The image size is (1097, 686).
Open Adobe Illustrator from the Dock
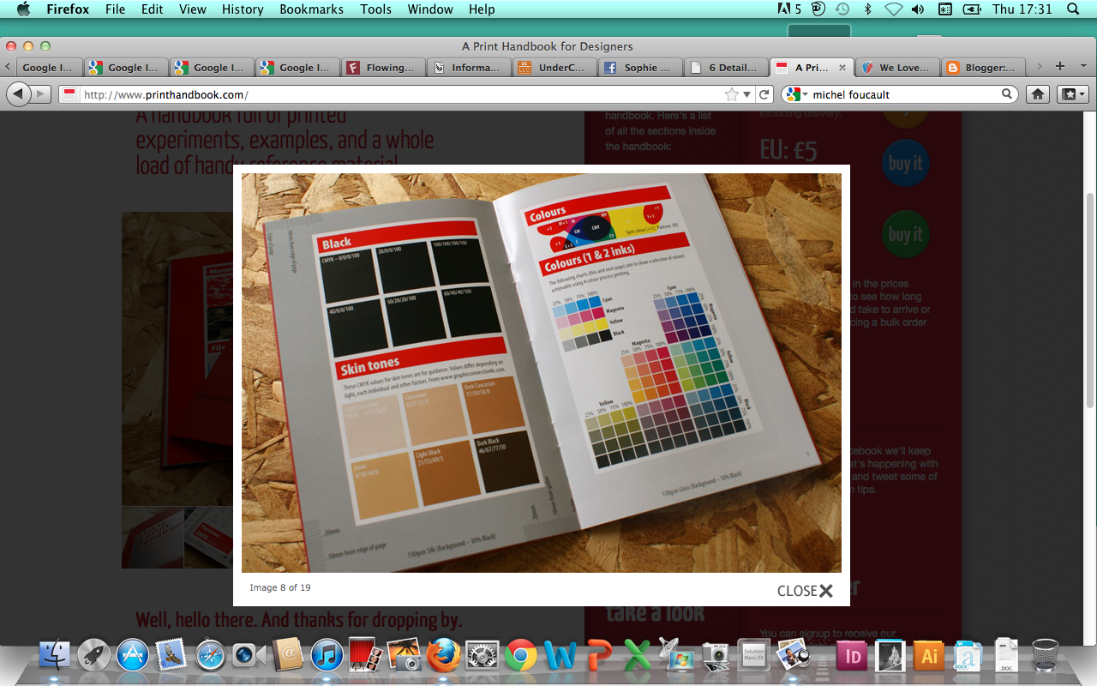(x=929, y=656)
